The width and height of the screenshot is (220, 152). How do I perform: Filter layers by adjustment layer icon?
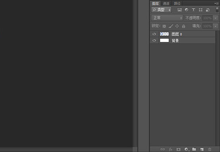[x=187, y=9]
